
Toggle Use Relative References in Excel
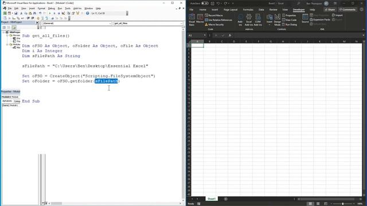[218, 20]
